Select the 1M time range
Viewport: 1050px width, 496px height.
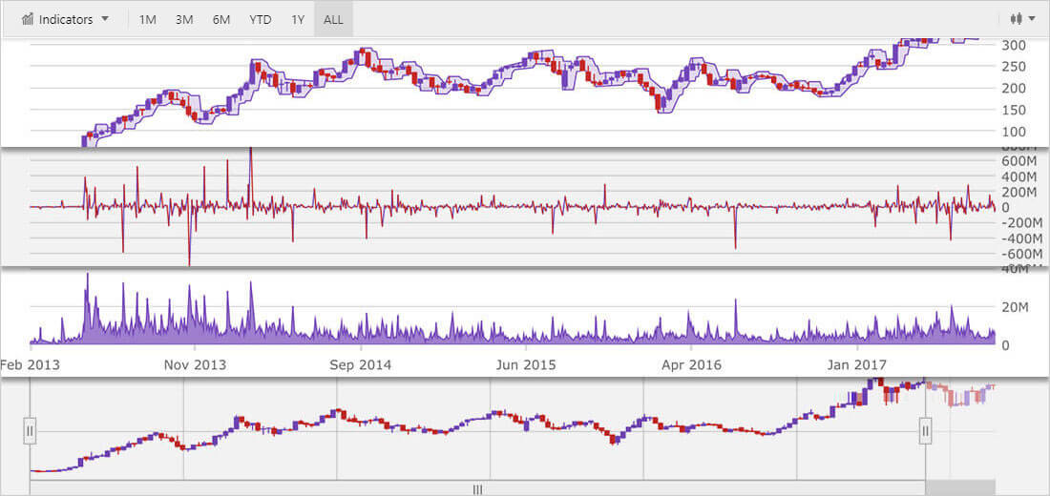click(x=147, y=19)
